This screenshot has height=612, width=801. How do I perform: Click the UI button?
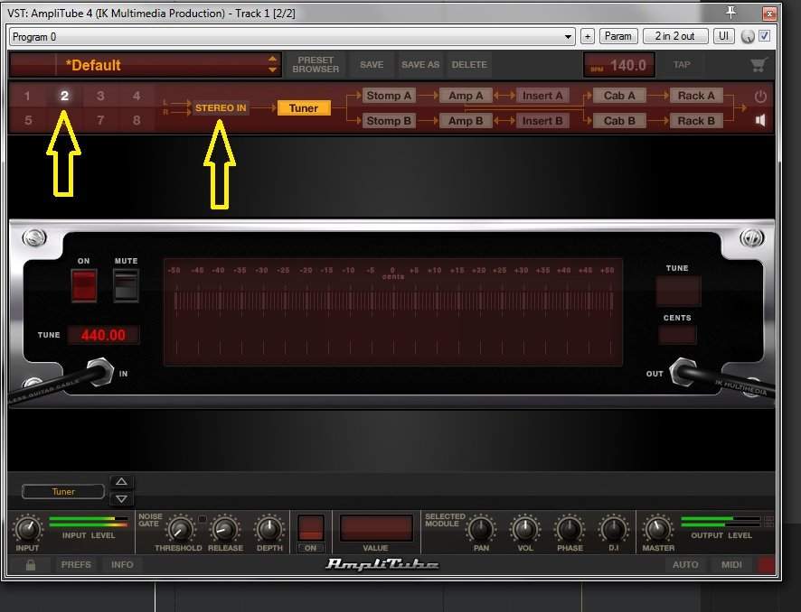[x=723, y=36]
